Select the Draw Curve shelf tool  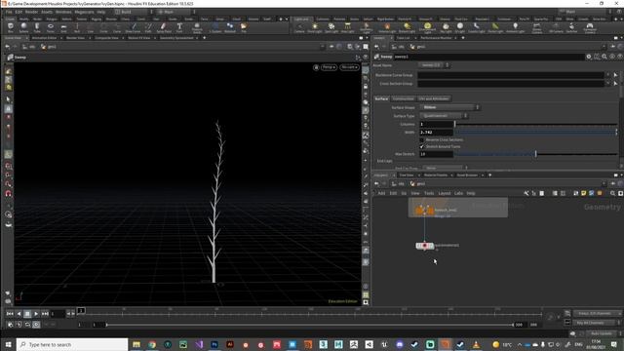coord(133,27)
